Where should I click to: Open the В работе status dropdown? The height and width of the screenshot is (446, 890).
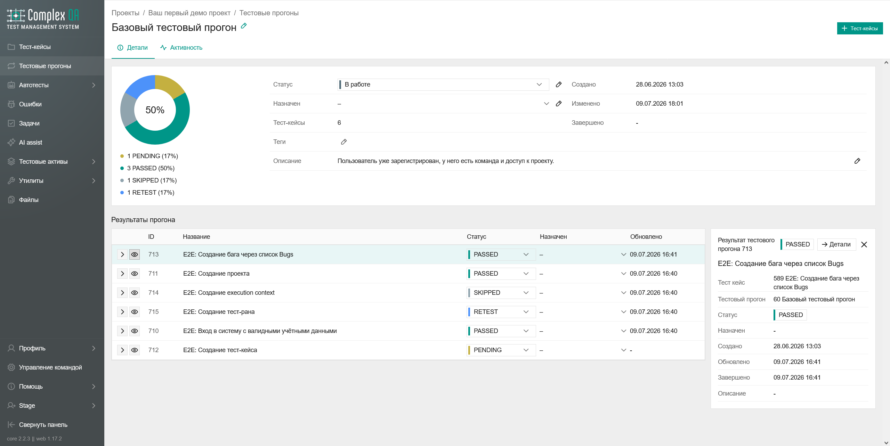[443, 84]
